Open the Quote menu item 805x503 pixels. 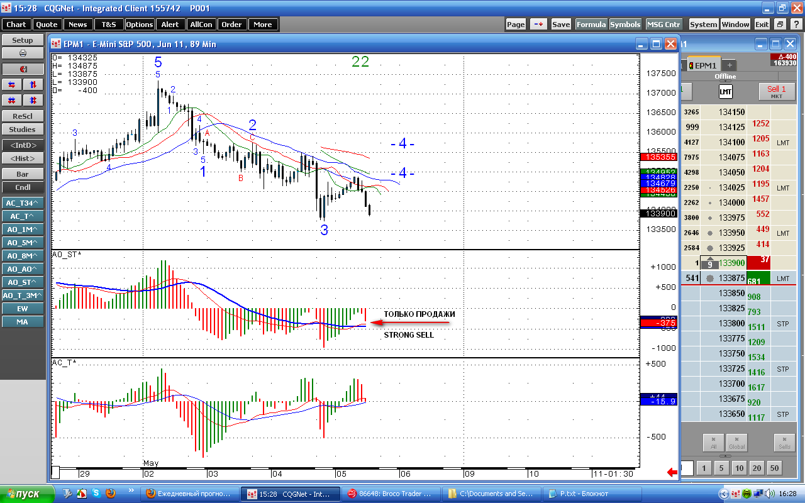pyautogui.click(x=47, y=25)
